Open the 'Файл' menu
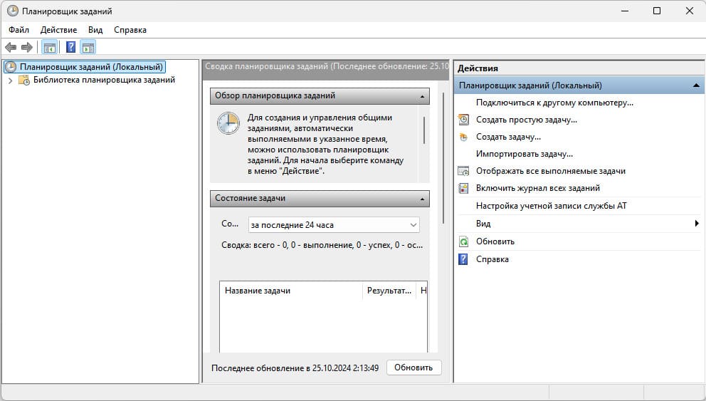This screenshot has width=706, height=401. (x=19, y=30)
